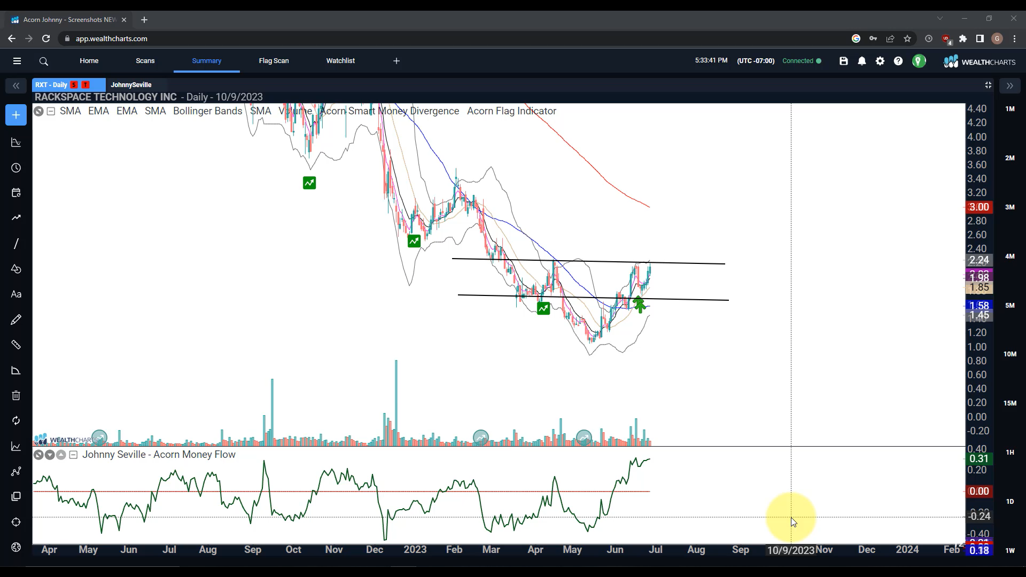This screenshot has width=1026, height=577.
Task: Open the Flag Scan tab
Action: pos(274,61)
